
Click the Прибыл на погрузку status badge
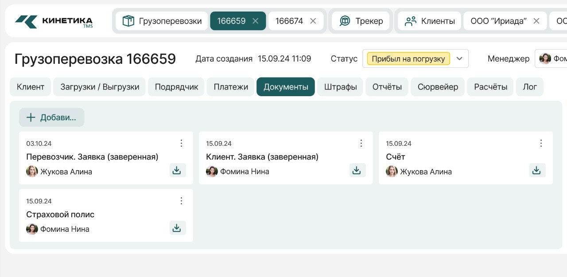click(x=408, y=59)
